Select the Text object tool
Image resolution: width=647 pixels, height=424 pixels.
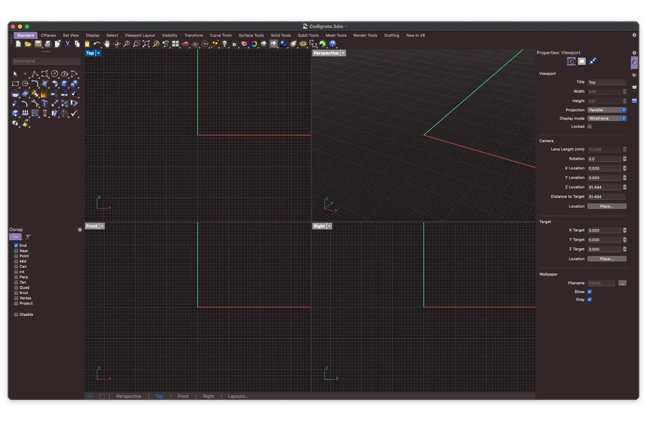(x=45, y=103)
